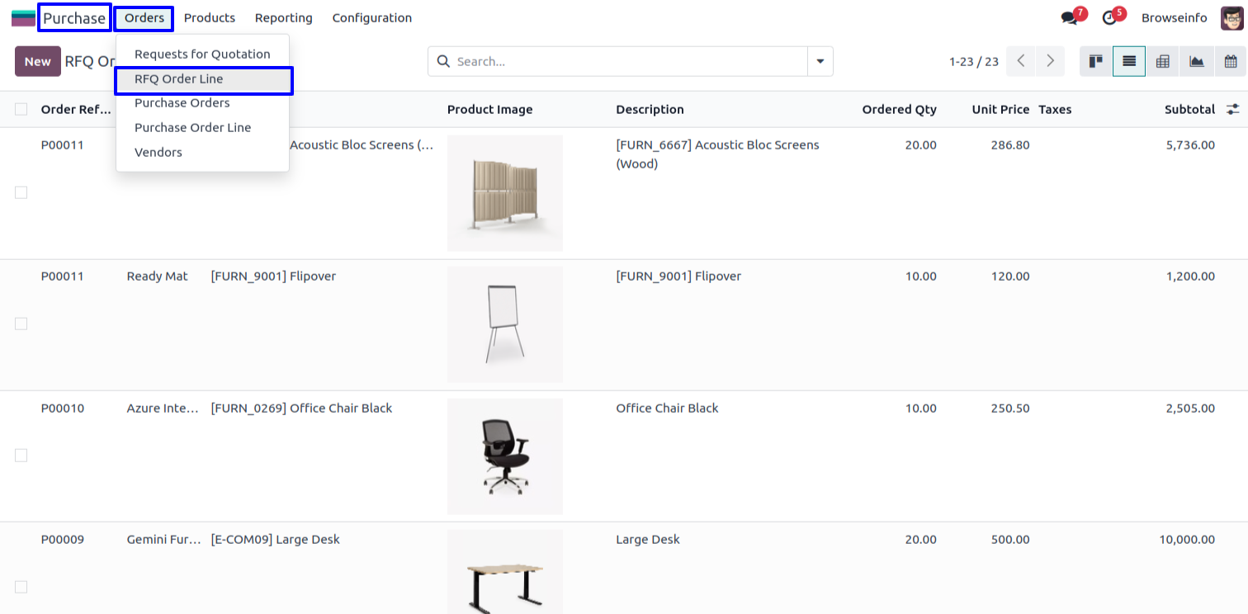Screen dimensions: 1248x614
Task: Open Vendors from the Orders menu
Action: [x=158, y=153]
